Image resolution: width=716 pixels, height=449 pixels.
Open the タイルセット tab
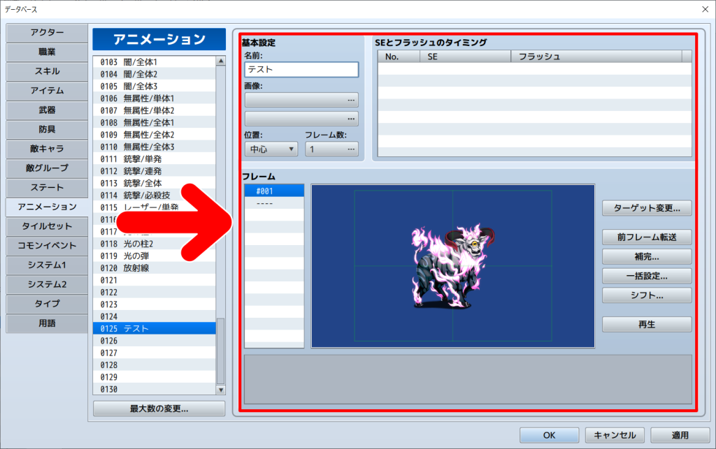pyautogui.click(x=47, y=226)
